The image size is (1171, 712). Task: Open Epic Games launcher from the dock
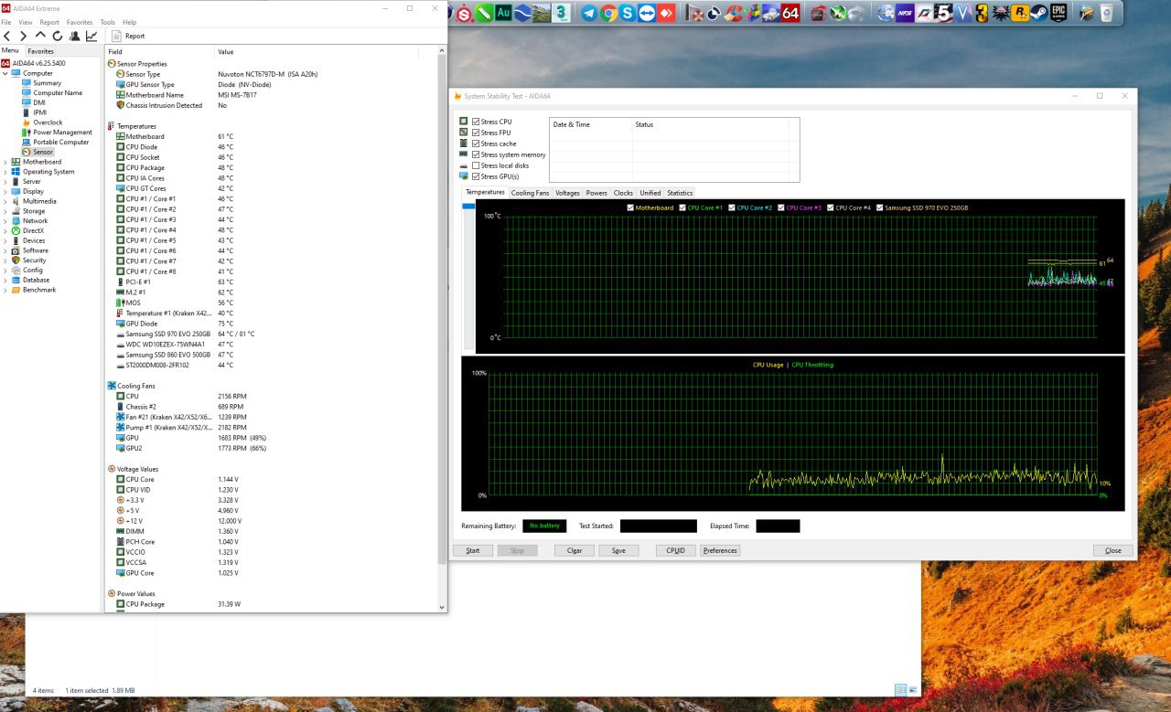(1058, 13)
